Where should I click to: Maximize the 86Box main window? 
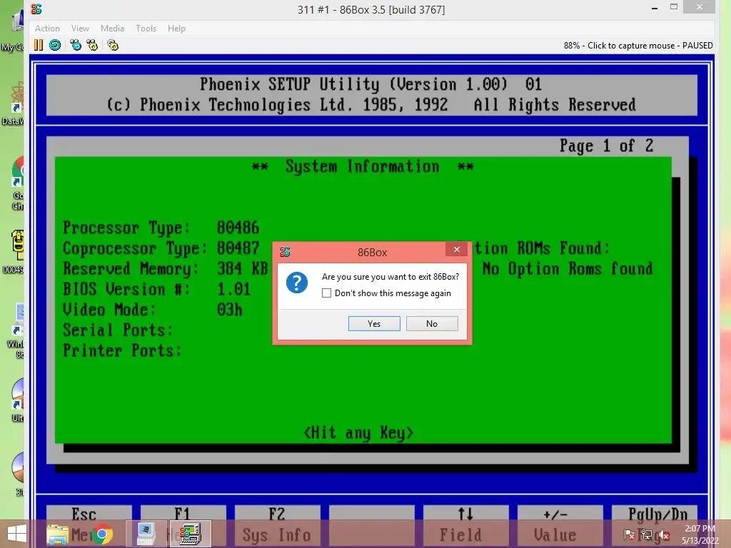(x=674, y=7)
